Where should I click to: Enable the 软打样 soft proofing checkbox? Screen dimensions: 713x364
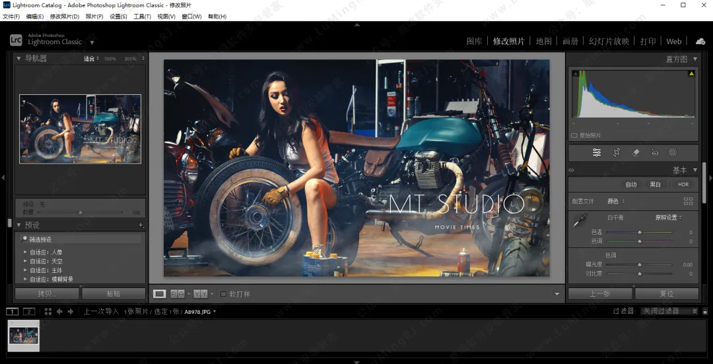point(223,294)
